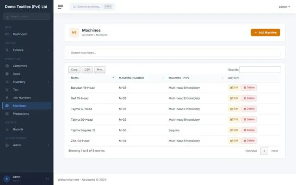Click the Inventory icon in sidebar

pyautogui.click(x=7, y=82)
